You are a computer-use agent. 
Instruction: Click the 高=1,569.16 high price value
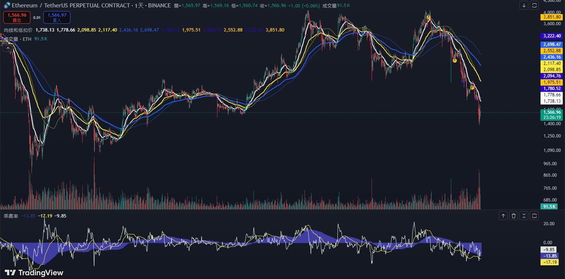[x=215, y=5]
